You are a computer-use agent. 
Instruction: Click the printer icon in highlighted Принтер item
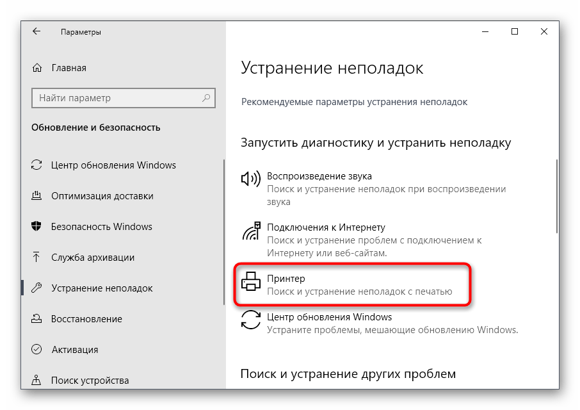(252, 283)
